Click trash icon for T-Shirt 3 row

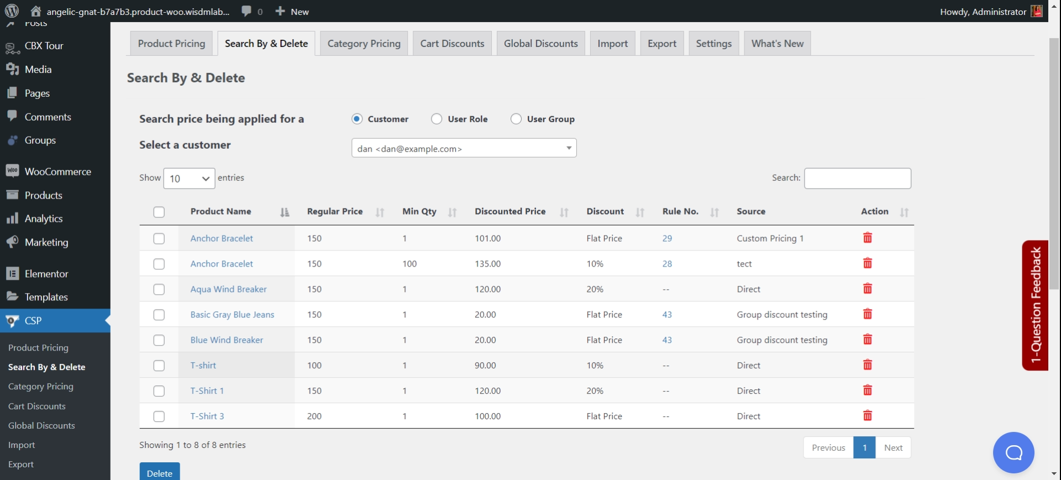coord(868,416)
